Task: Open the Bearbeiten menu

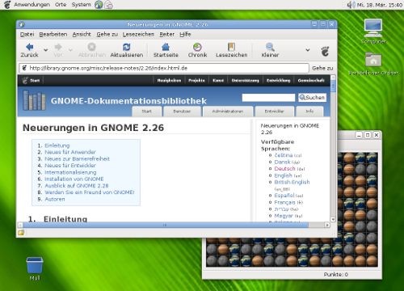Action: click(x=53, y=34)
